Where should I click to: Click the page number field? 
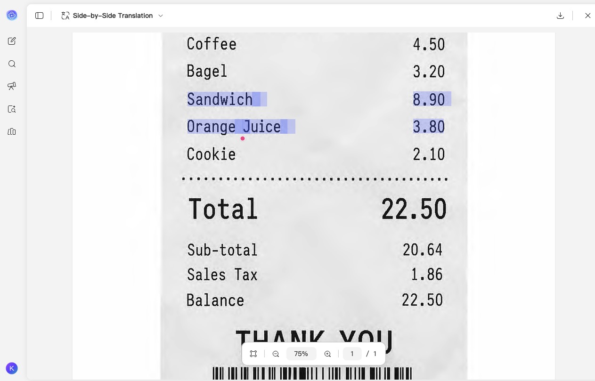[x=352, y=354]
